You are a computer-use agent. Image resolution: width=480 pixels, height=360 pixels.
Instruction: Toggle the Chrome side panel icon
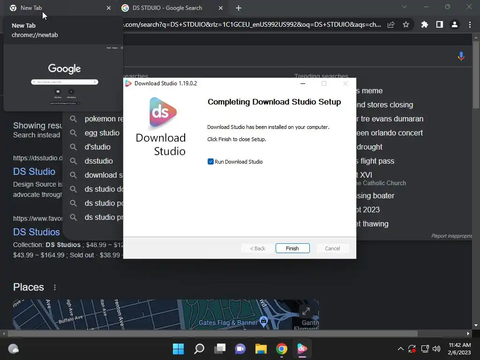[x=440, y=24]
